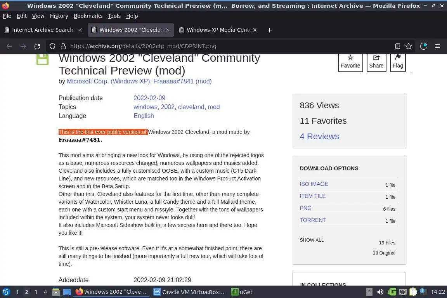Screen dimensions: 447x298
Task: Toggle reader view icon in address bar
Action: point(398,46)
